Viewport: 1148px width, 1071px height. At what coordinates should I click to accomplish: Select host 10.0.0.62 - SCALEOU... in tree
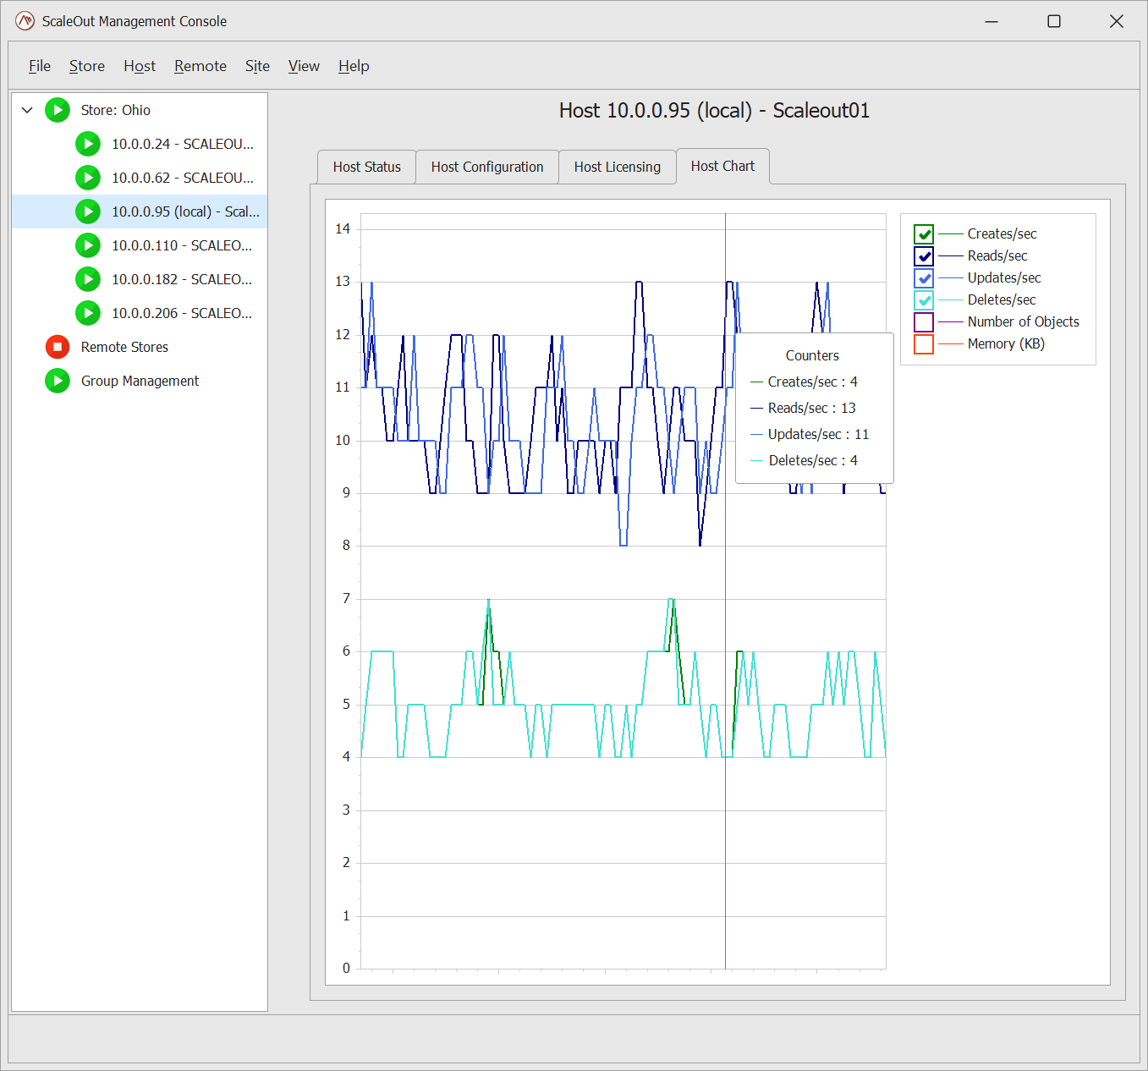click(x=183, y=178)
